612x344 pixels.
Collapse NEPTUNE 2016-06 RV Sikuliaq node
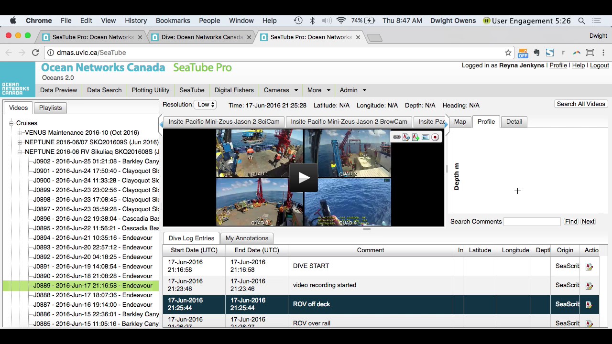(20, 152)
